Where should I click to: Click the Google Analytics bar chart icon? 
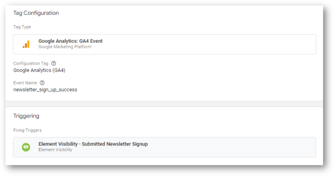point(26,44)
